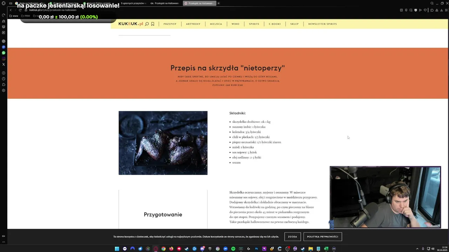Click the Kukbuk bookmark ribbon icon
The image size is (449, 252).
click(153, 24)
